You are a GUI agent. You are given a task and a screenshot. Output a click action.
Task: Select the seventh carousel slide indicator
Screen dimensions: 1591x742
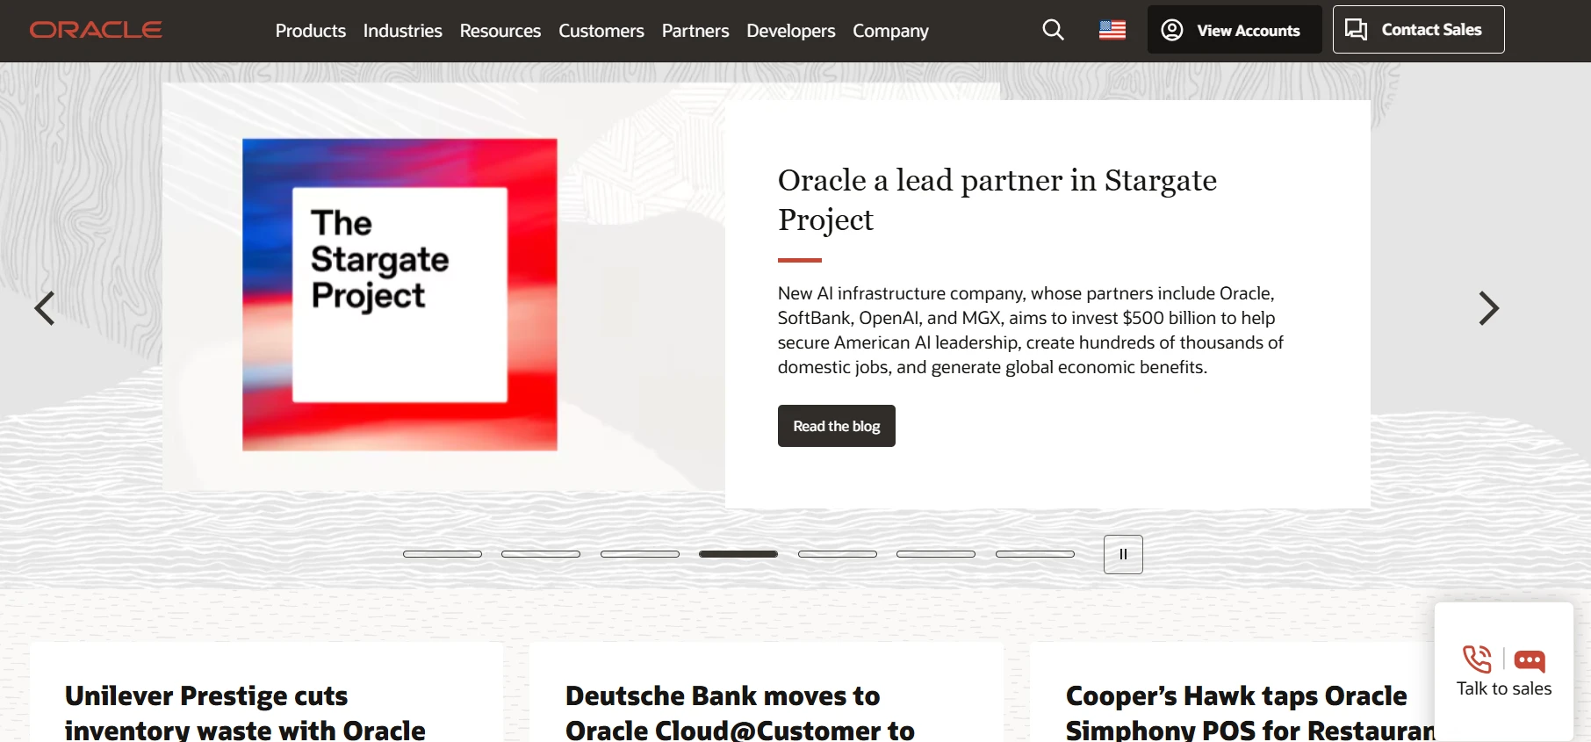(x=1035, y=554)
